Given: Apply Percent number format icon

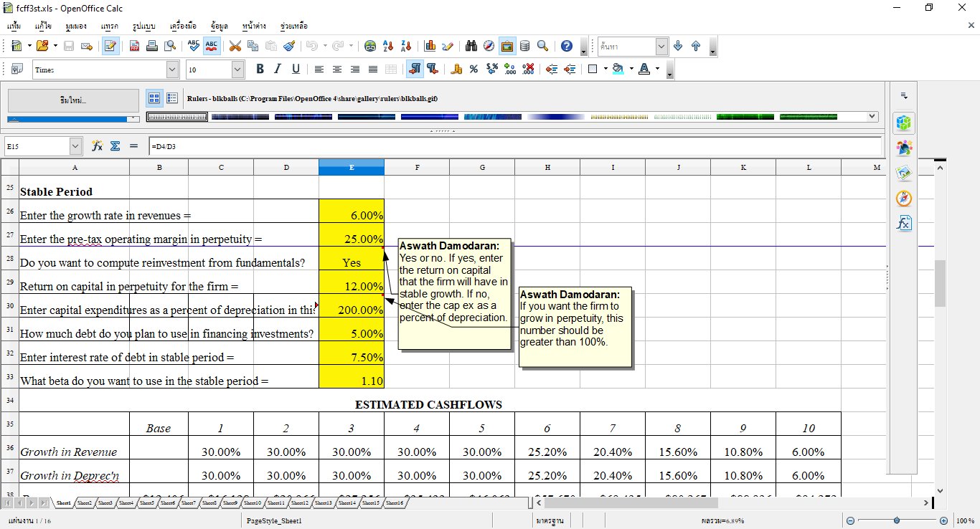Looking at the screenshot, I should pos(473,69).
